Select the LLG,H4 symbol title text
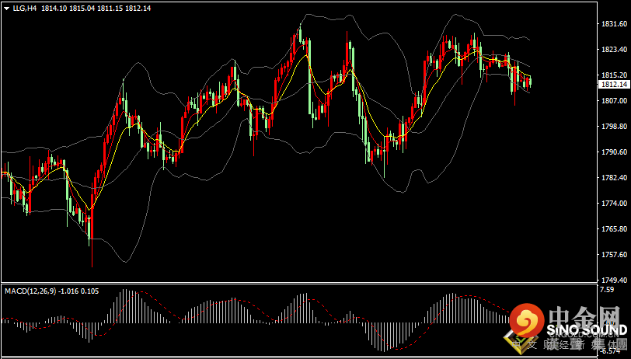This screenshot has height=359, width=631. point(24,8)
